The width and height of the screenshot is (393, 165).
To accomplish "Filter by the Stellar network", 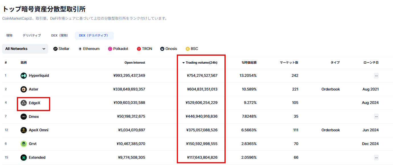I will [x=61, y=49].
